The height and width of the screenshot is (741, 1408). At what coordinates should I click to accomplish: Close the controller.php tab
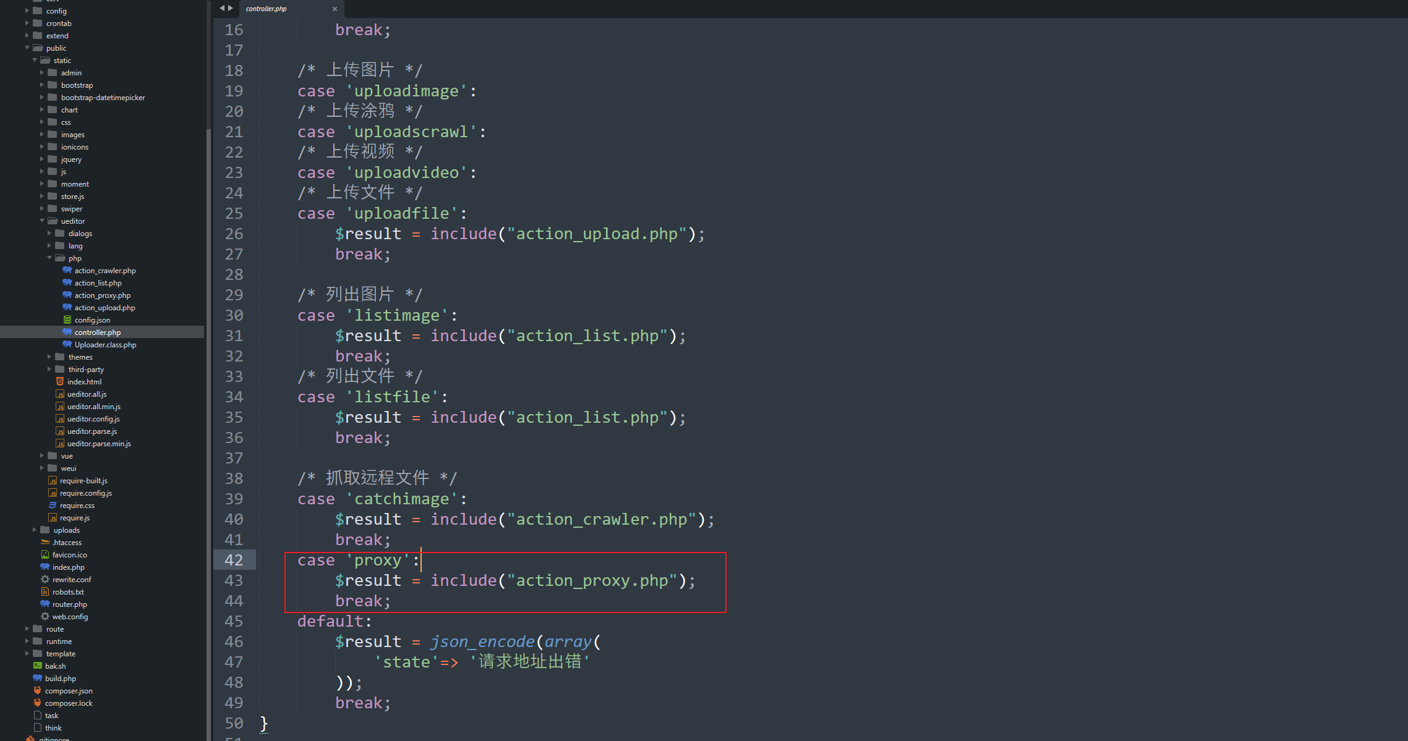(x=335, y=9)
